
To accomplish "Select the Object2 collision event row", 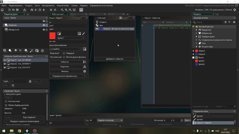I will coord(115,29).
